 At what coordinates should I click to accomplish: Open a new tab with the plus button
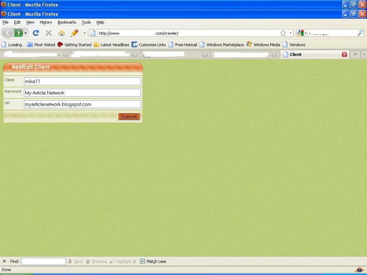[x=355, y=54]
